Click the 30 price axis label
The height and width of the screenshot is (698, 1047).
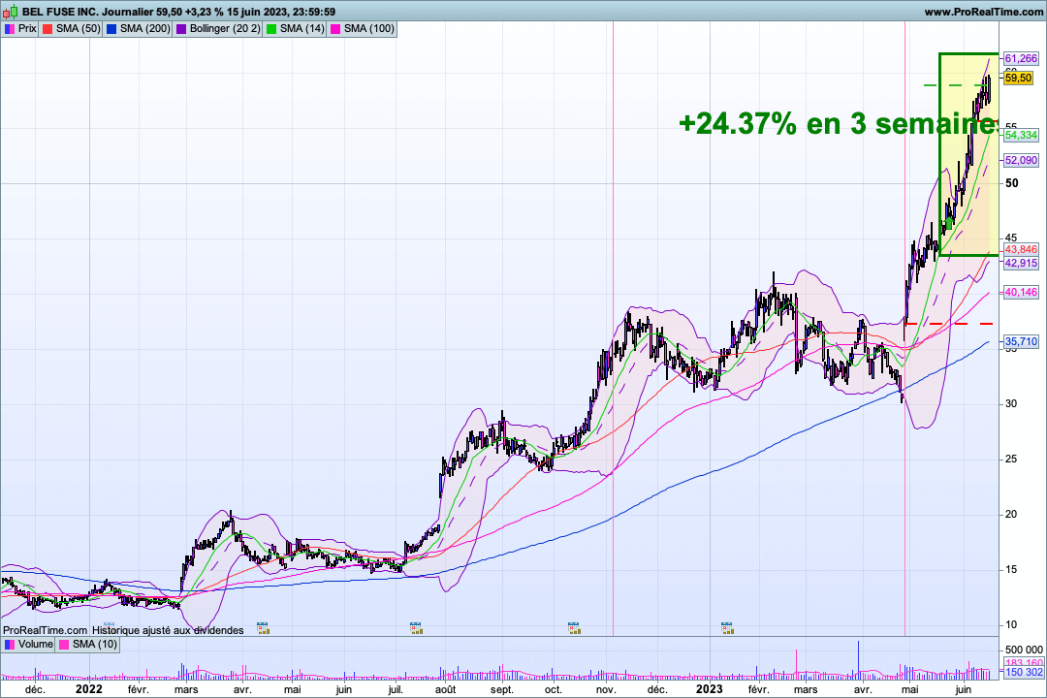pyautogui.click(x=1011, y=404)
